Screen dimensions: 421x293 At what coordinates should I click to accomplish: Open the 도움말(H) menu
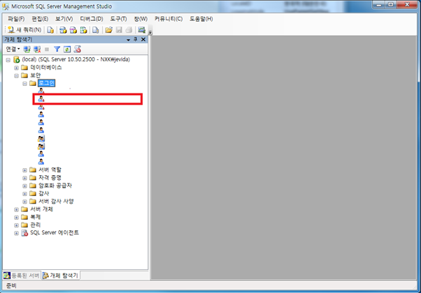click(x=201, y=19)
